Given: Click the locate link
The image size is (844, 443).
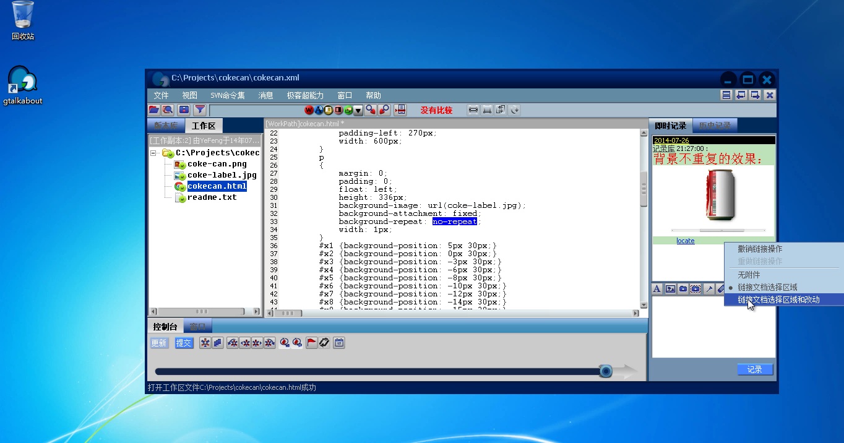Looking at the screenshot, I should 685,241.
